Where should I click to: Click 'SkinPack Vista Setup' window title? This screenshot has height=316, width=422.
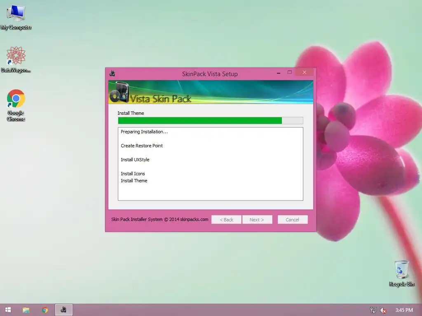(x=210, y=74)
